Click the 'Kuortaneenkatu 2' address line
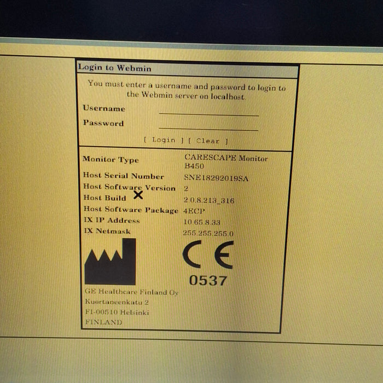This screenshot has width=383, height=383. [117, 302]
